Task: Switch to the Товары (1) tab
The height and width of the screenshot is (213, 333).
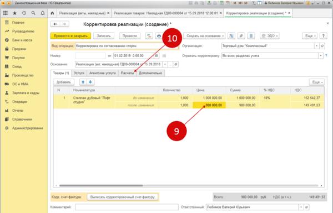Action: point(61,73)
